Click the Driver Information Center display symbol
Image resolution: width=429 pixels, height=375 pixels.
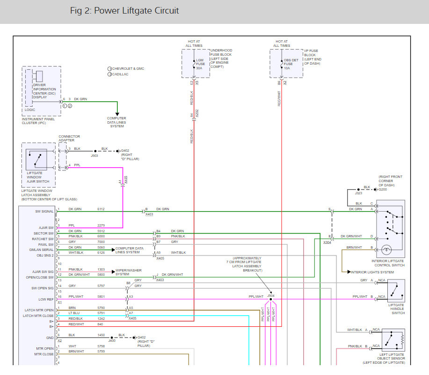coord(38,76)
